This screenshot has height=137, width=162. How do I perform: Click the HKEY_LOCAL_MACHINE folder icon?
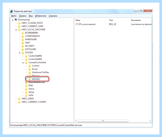click(x=19, y=30)
